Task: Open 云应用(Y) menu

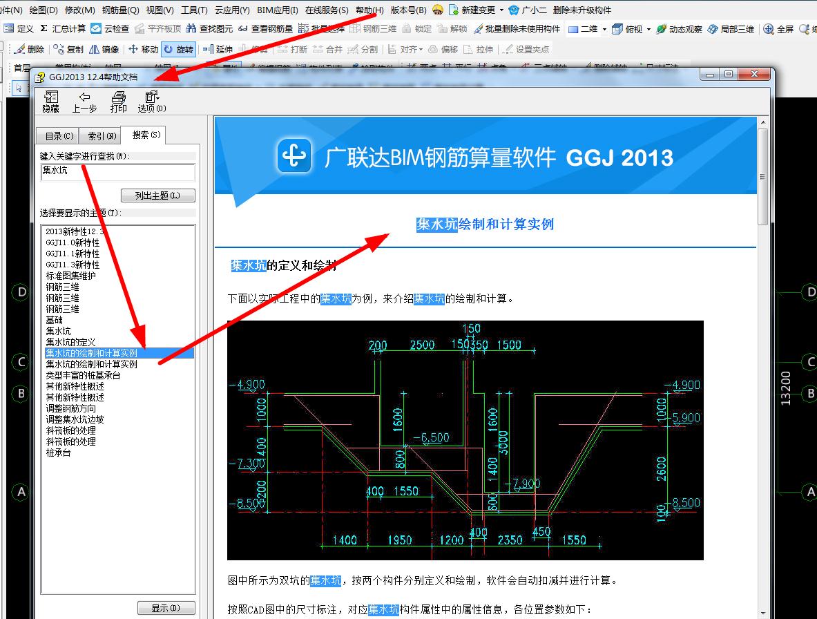Action: 232,10
